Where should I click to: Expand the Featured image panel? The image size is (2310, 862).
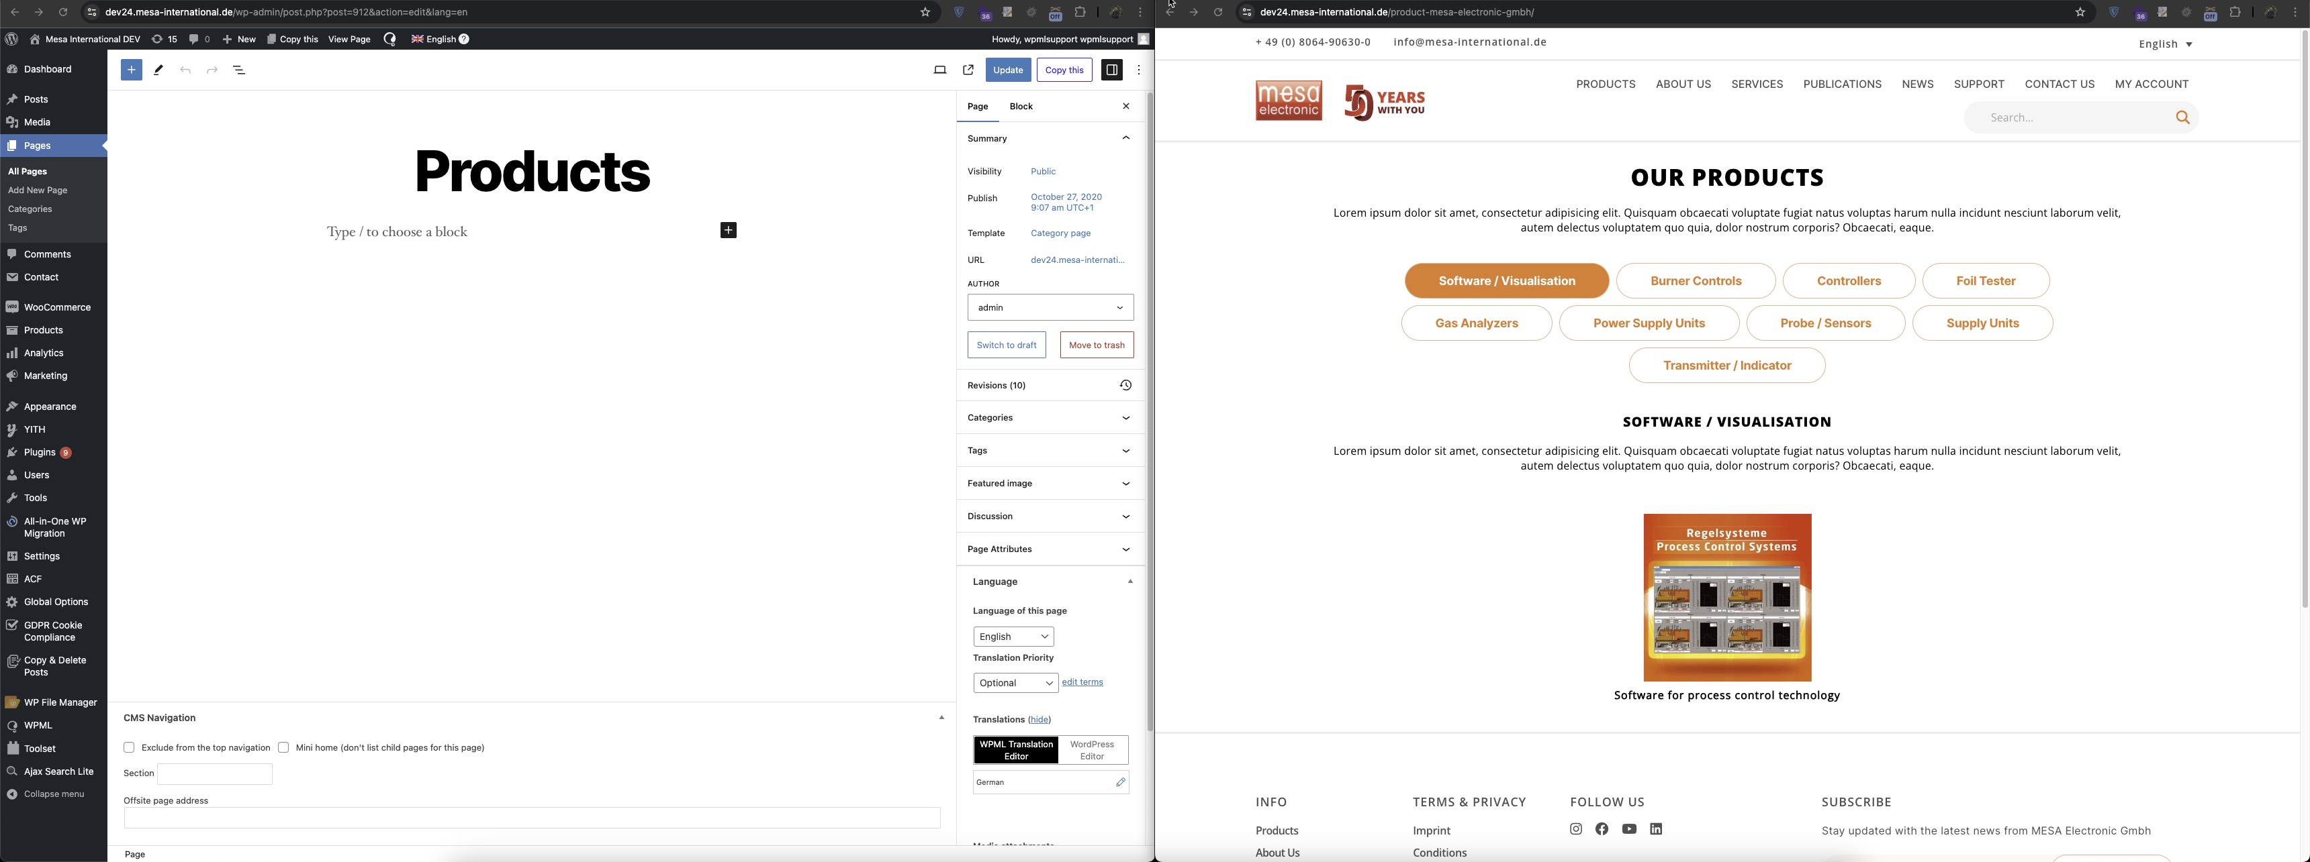1049,484
